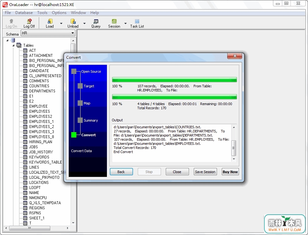Select the JOB_HISTORY table icon
The width and height of the screenshot is (308, 235).
(x=25, y=152)
